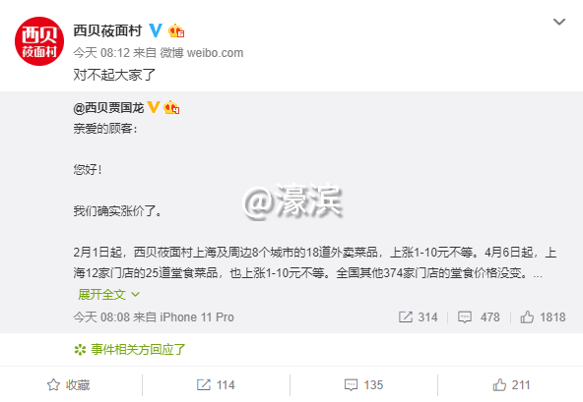Open the comments button showing 135
This screenshot has width=583, height=402.
363,385
